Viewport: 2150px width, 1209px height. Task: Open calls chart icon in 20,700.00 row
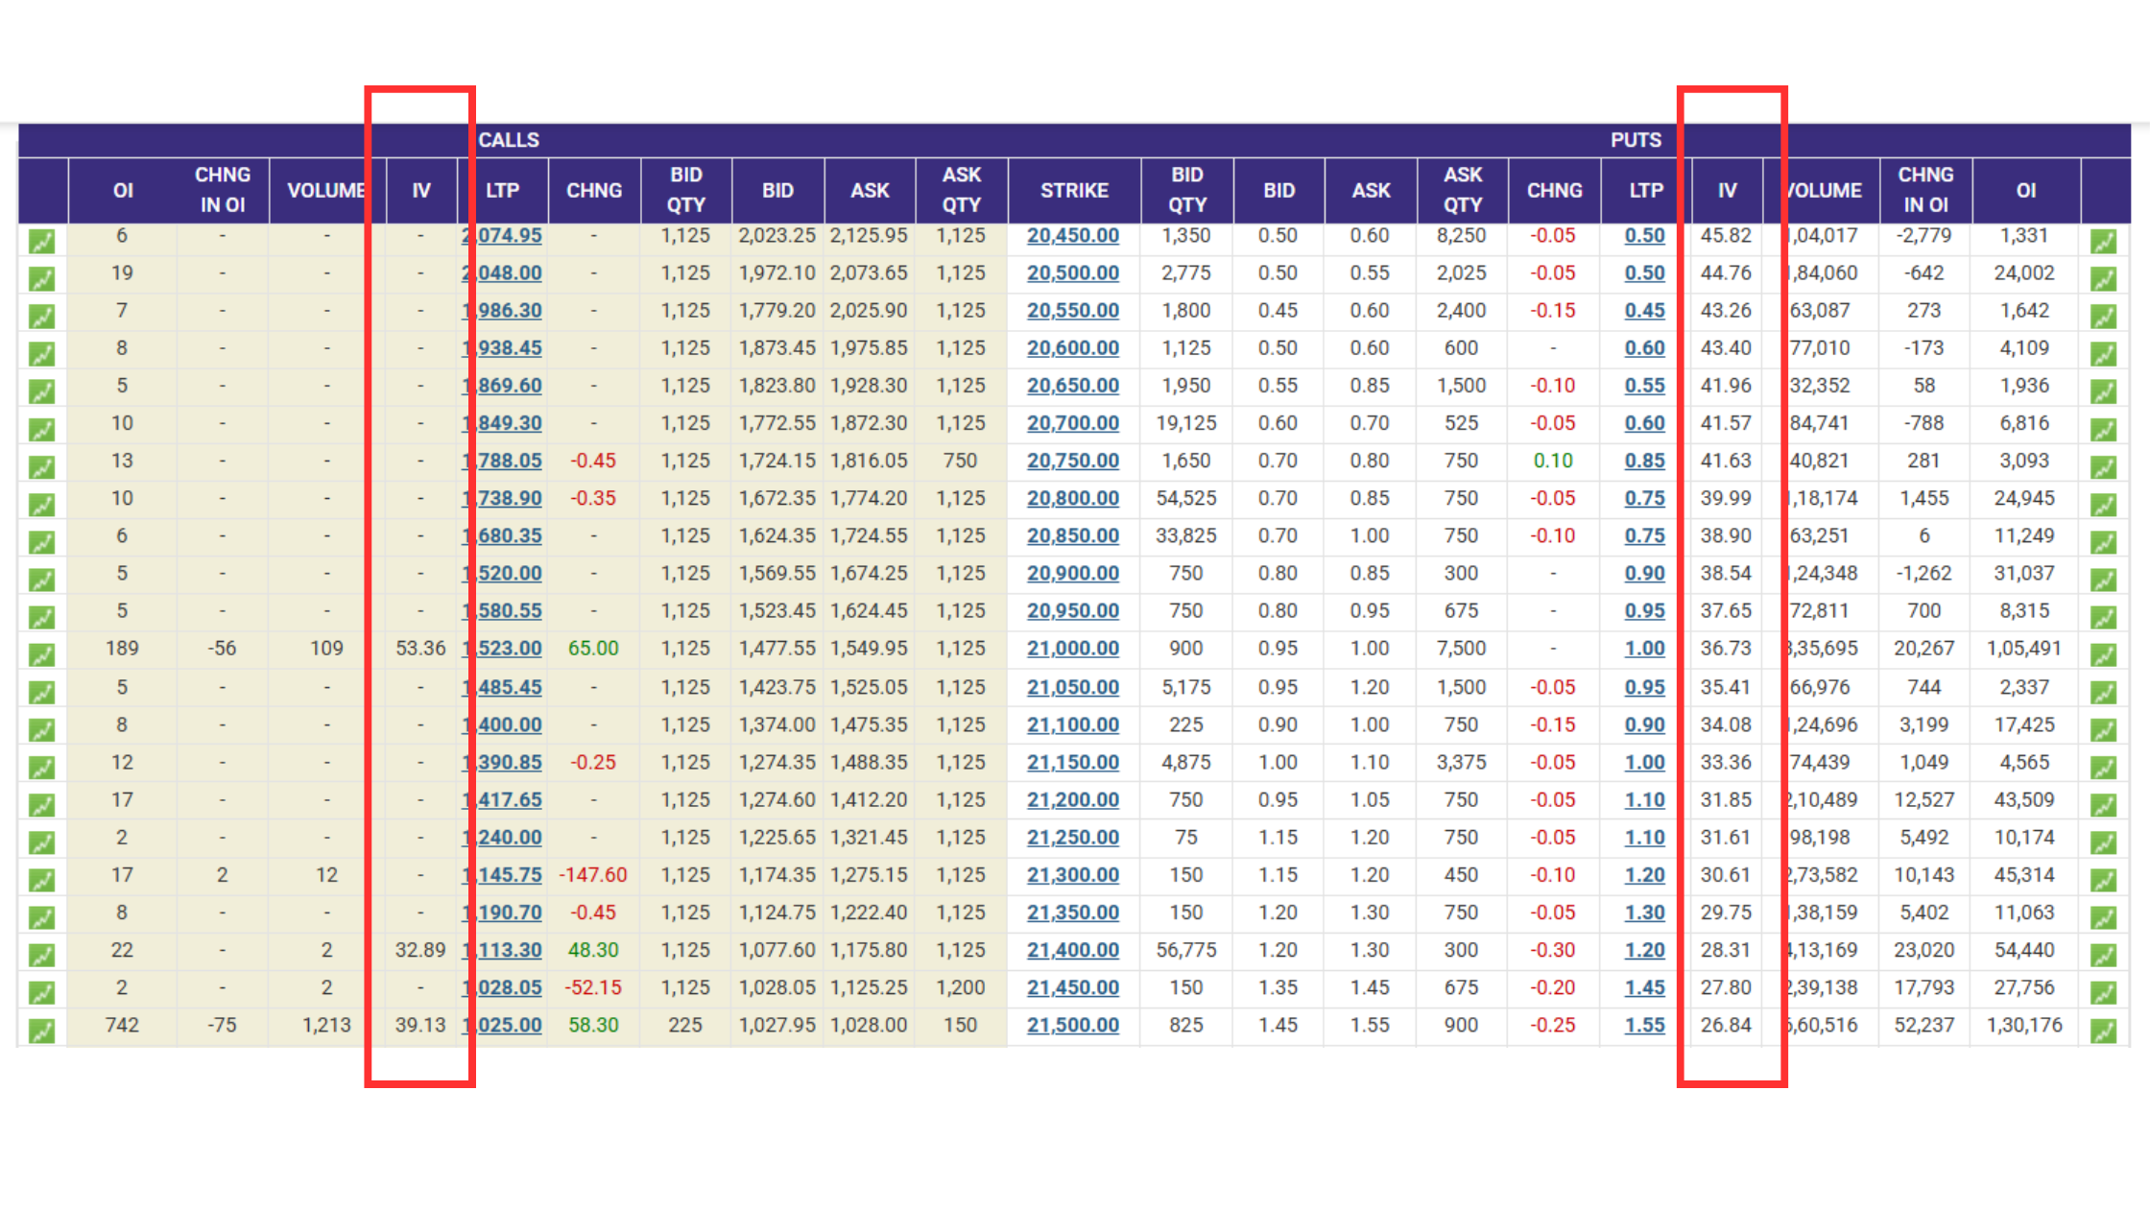pos(41,429)
